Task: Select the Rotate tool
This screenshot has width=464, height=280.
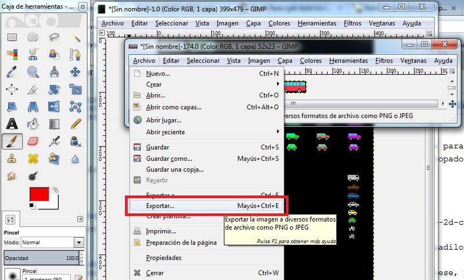Action: (54, 89)
